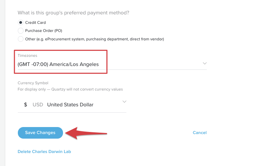The width and height of the screenshot is (267, 166).
Task: Click the dollar sign currency symbol
Action: 26,105
